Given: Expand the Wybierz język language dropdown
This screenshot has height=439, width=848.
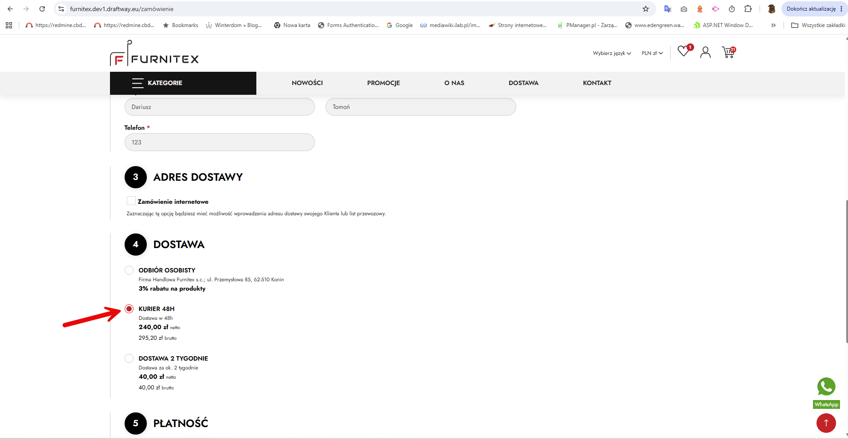Looking at the screenshot, I should coord(612,53).
